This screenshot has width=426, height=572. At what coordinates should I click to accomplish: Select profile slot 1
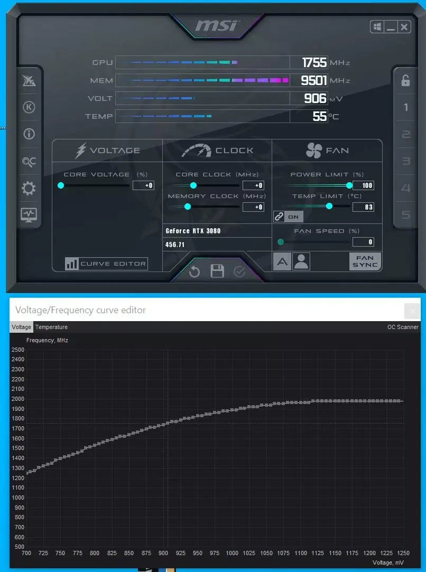click(405, 107)
